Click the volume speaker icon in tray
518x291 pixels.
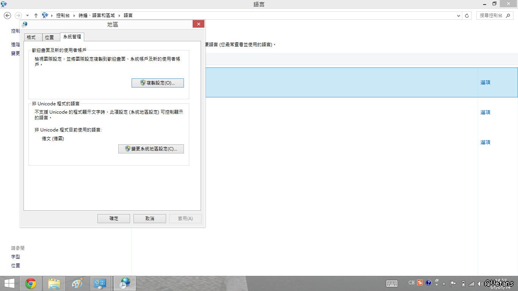[x=480, y=283]
